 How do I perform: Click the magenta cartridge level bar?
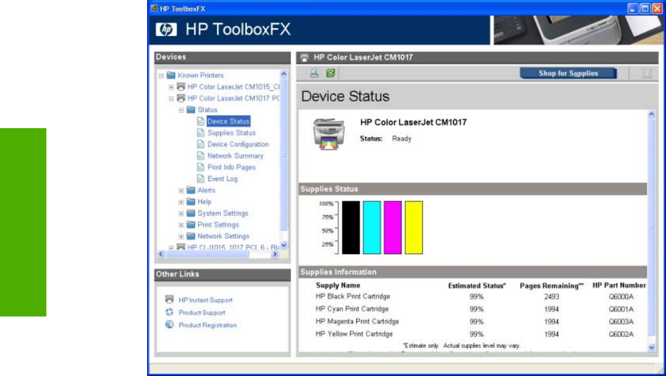tap(393, 227)
